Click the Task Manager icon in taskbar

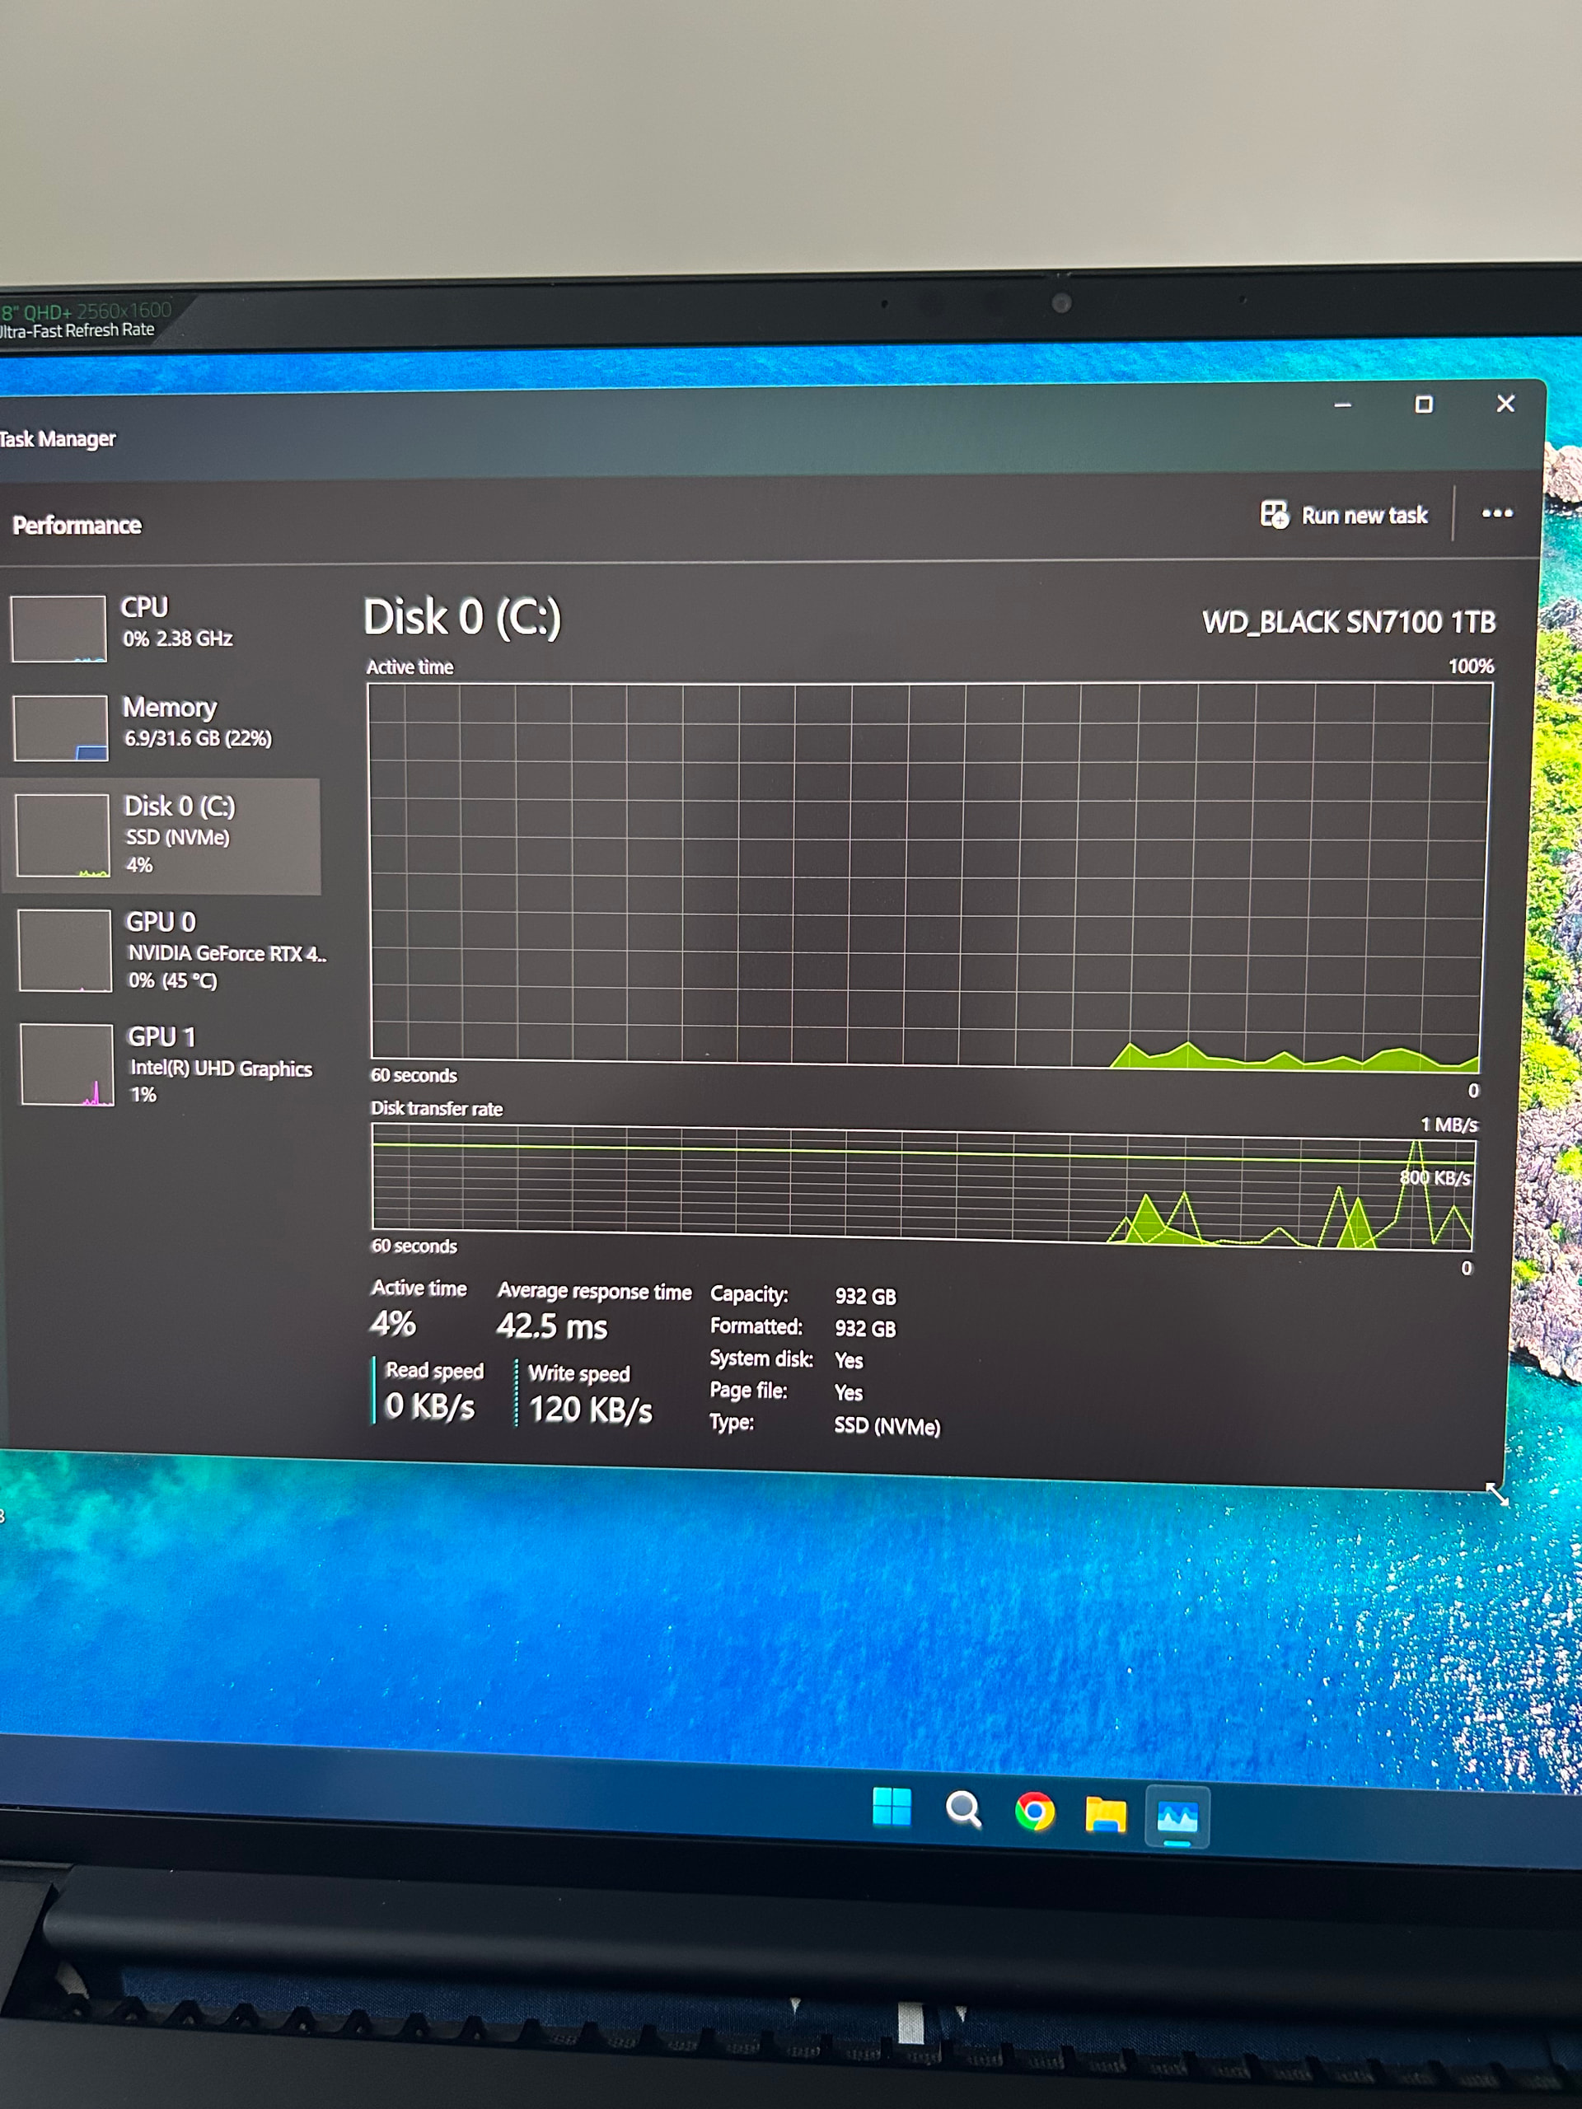[1177, 1817]
